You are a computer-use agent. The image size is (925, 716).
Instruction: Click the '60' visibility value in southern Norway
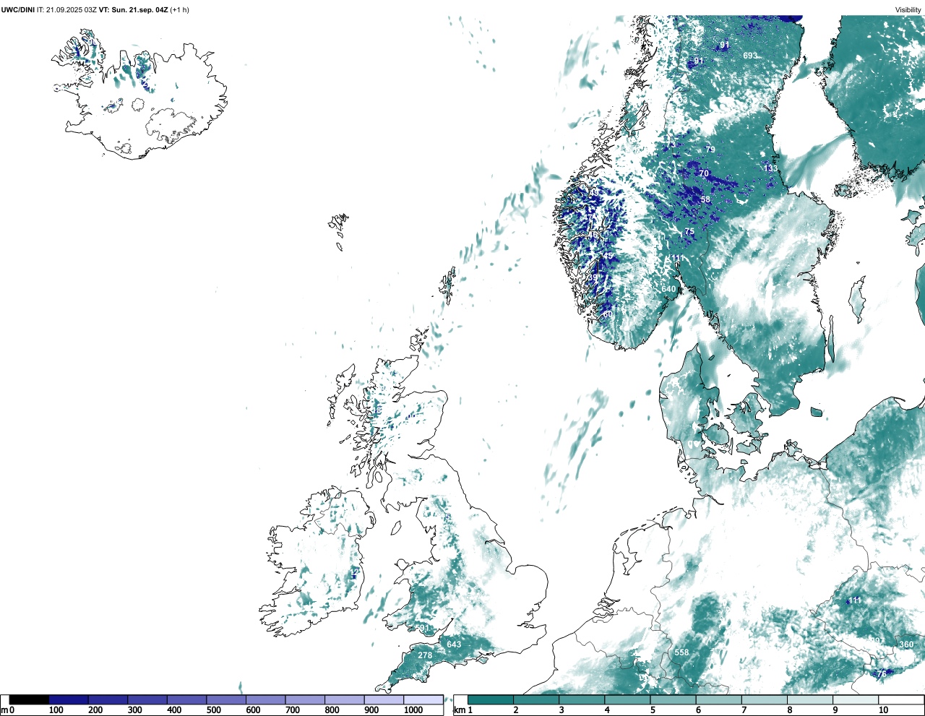coord(608,314)
